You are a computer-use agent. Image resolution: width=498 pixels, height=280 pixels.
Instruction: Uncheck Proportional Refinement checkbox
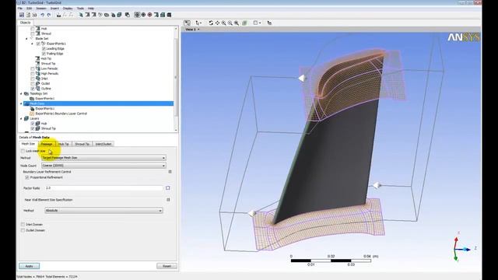coord(27,177)
